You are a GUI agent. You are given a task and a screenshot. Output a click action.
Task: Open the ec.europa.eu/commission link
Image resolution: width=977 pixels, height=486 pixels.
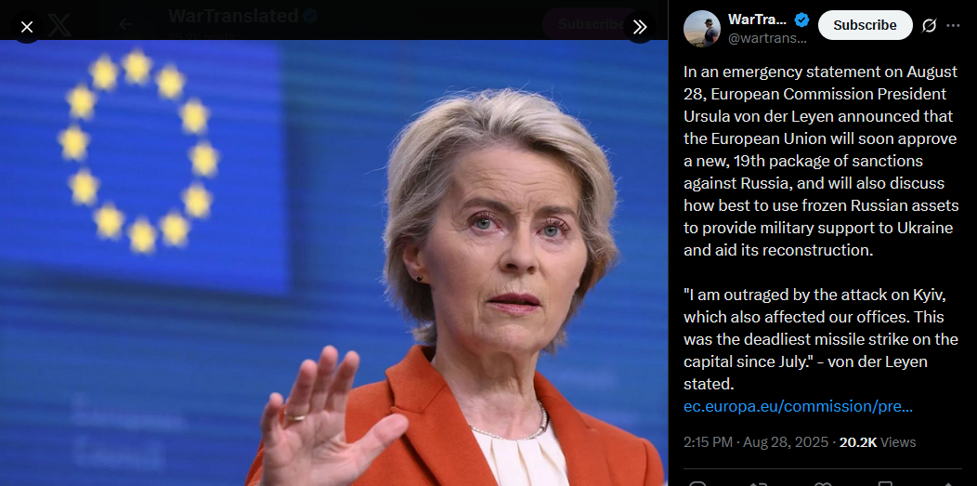[798, 406]
